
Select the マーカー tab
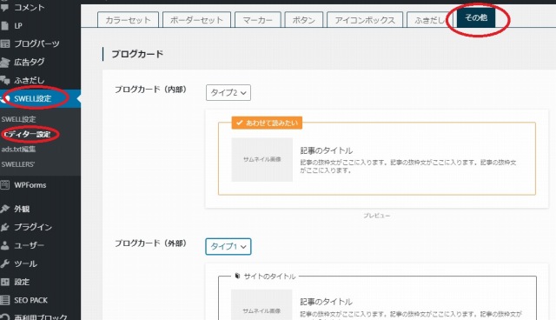pos(258,20)
